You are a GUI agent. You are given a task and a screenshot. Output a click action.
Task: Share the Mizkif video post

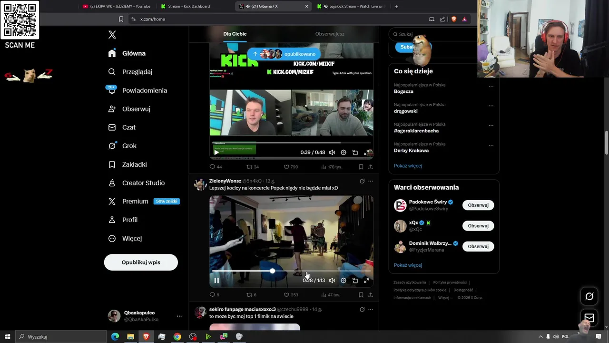coord(371,167)
